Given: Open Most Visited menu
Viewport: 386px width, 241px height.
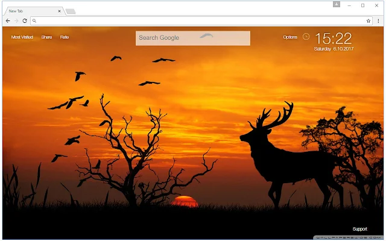Looking at the screenshot, I should coord(22,37).
